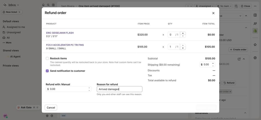Open the integrations gear icon in the right rail
Image resolution: width=261 pixels, height=120 pixels.
tap(255, 58)
